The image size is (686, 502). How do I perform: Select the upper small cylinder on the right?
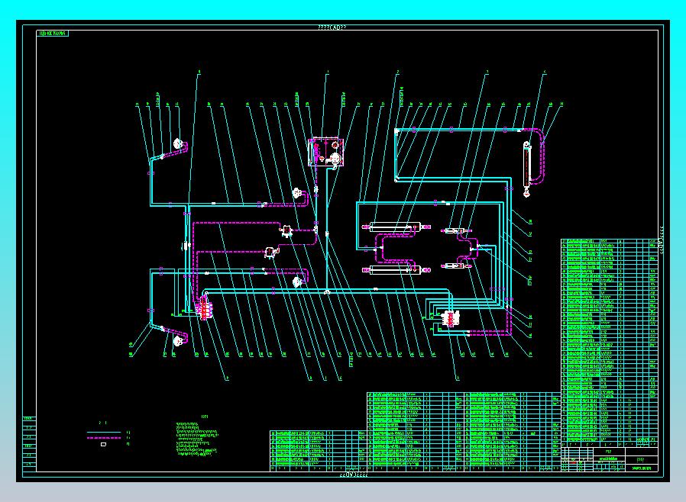(x=456, y=230)
